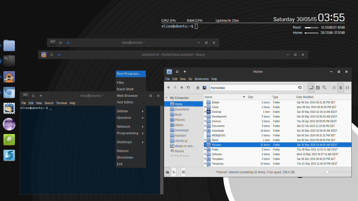Image resolution: width=358 pixels, height=201 pixels.
Task: Select Videos in the places sidebar
Action: click(179, 125)
